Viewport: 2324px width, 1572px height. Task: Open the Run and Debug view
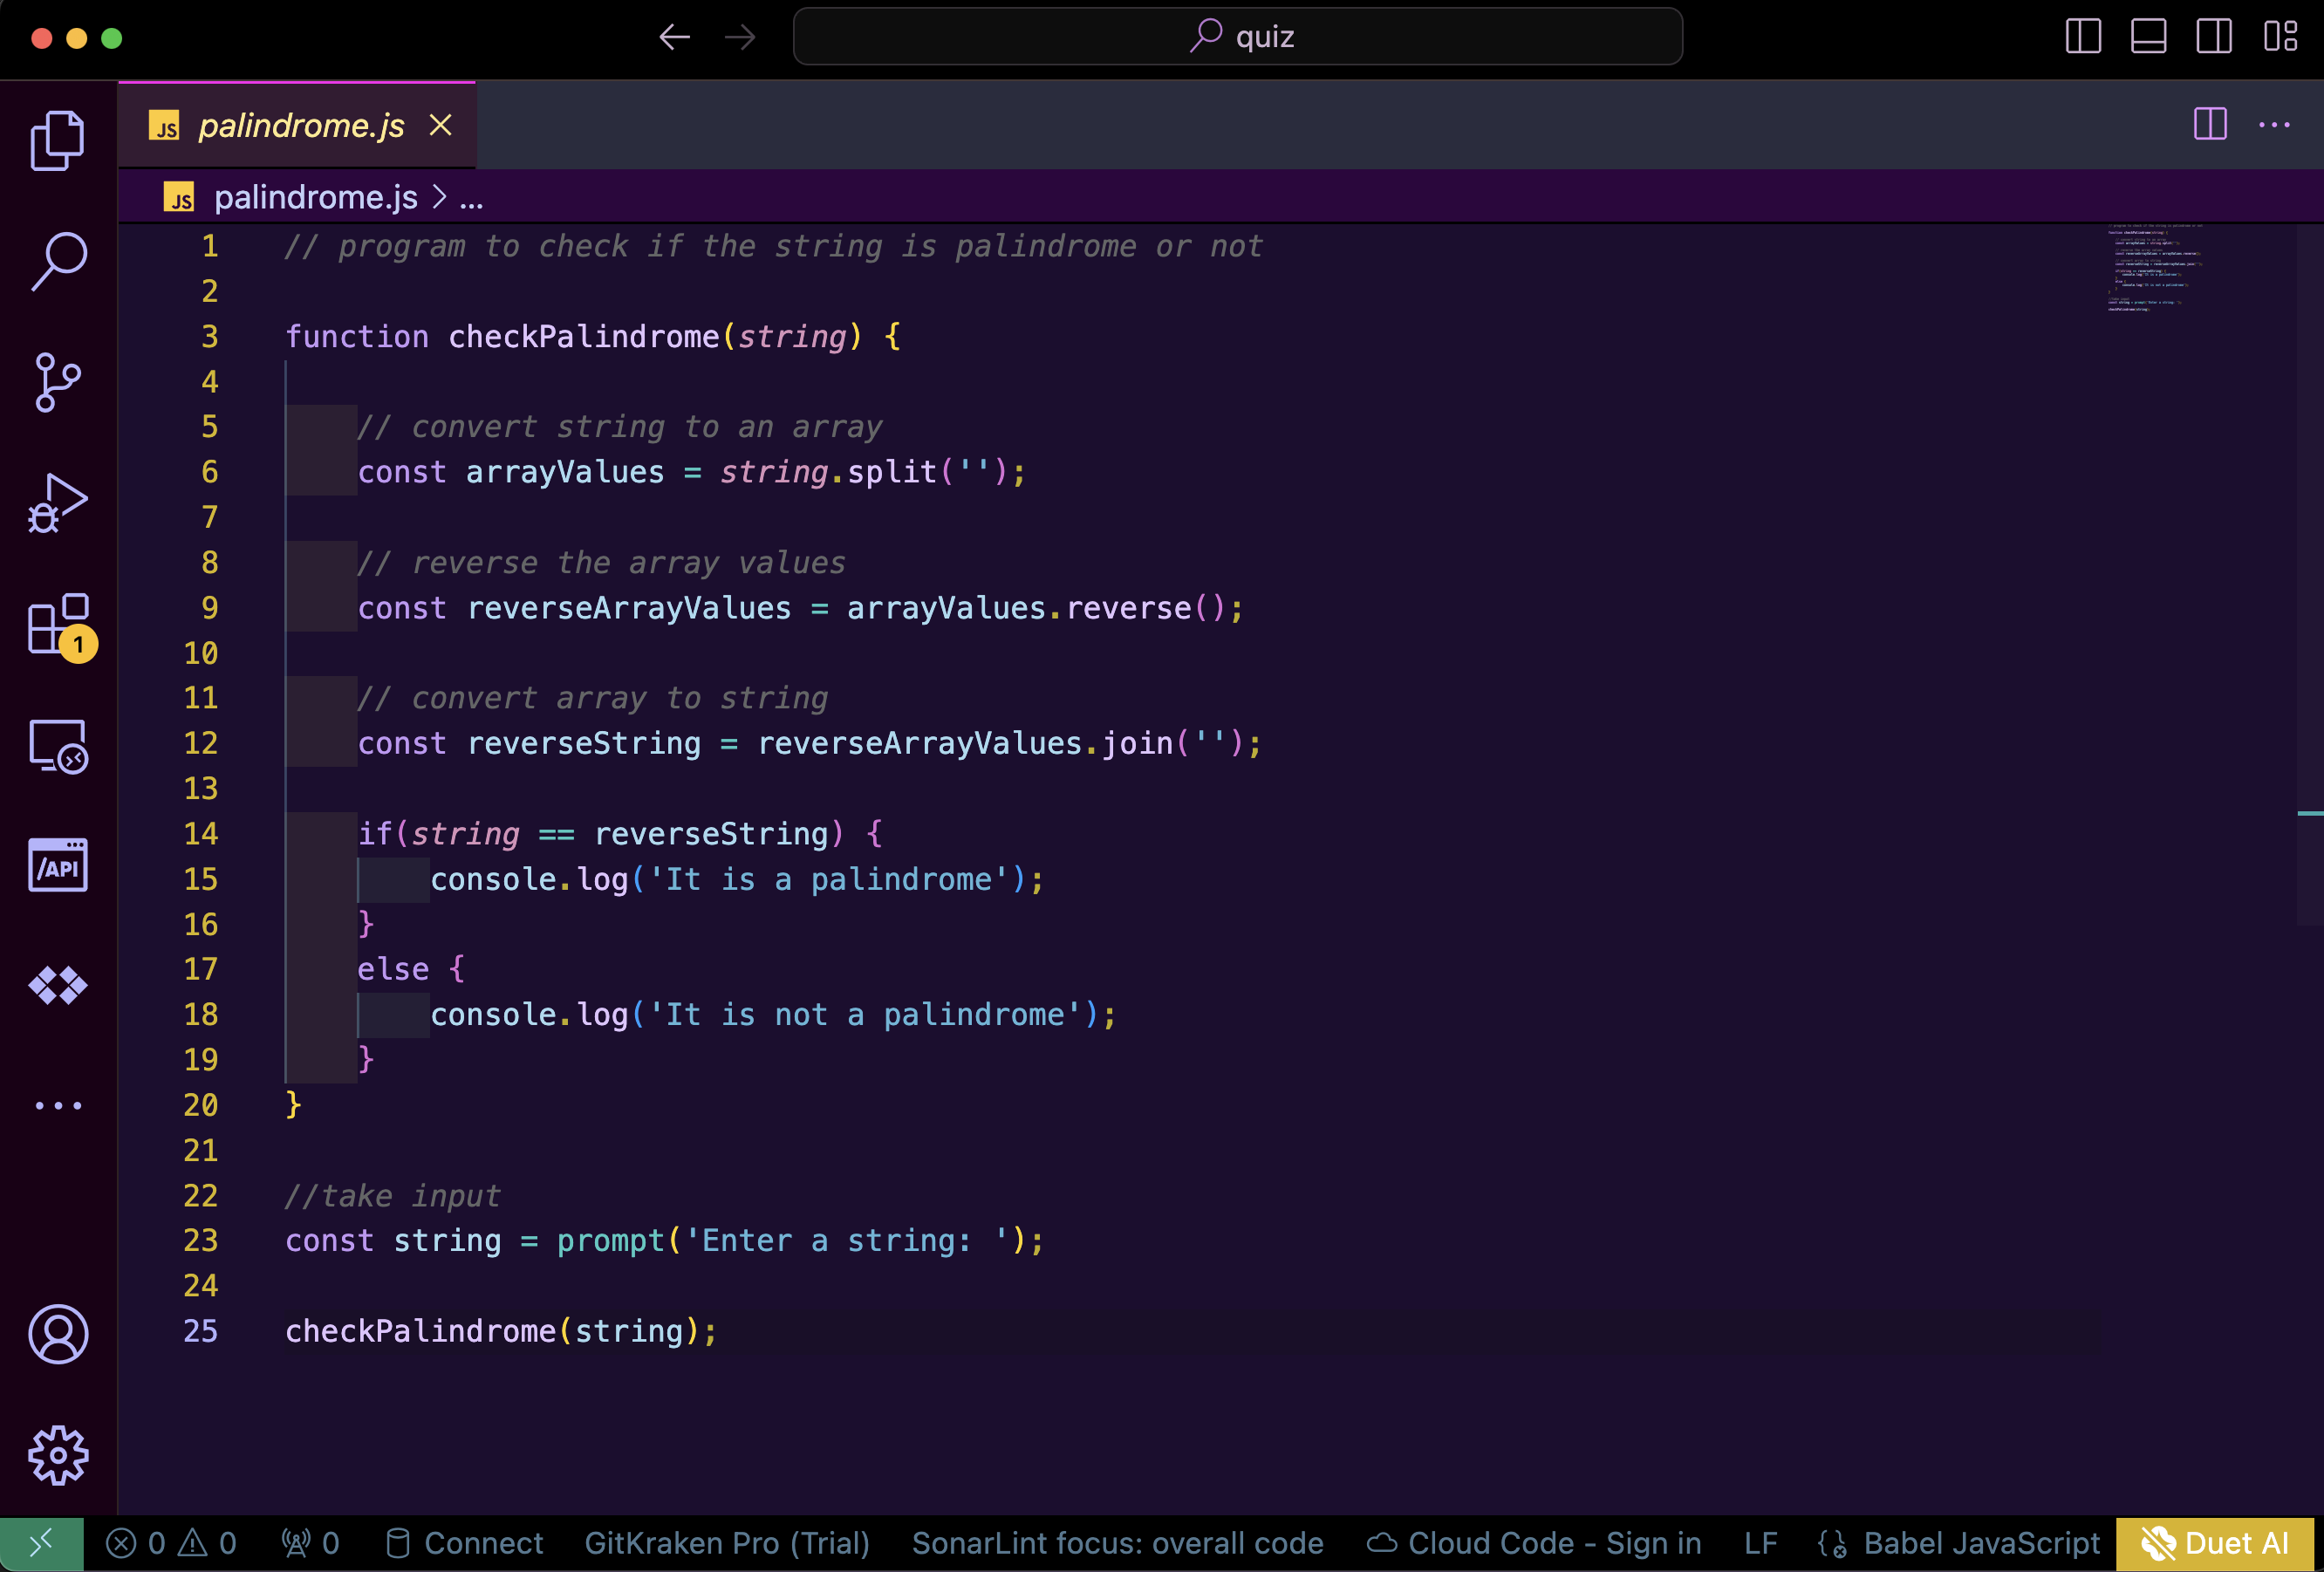[x=58, y=503]
